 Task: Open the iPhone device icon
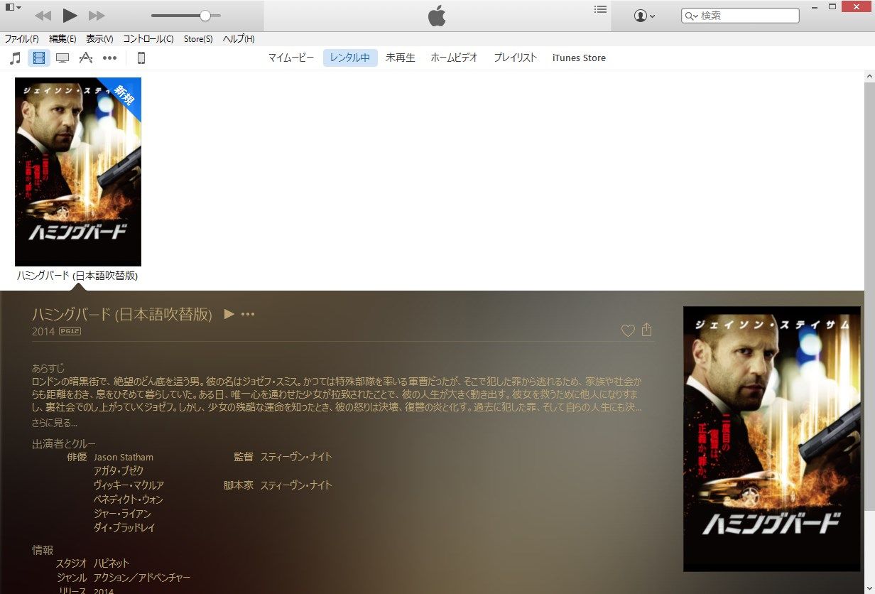pos(141,58)
